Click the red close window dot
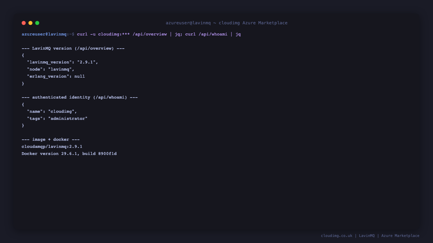The height and width of the screenshot is (243, 433). click(x=24, y=23)
